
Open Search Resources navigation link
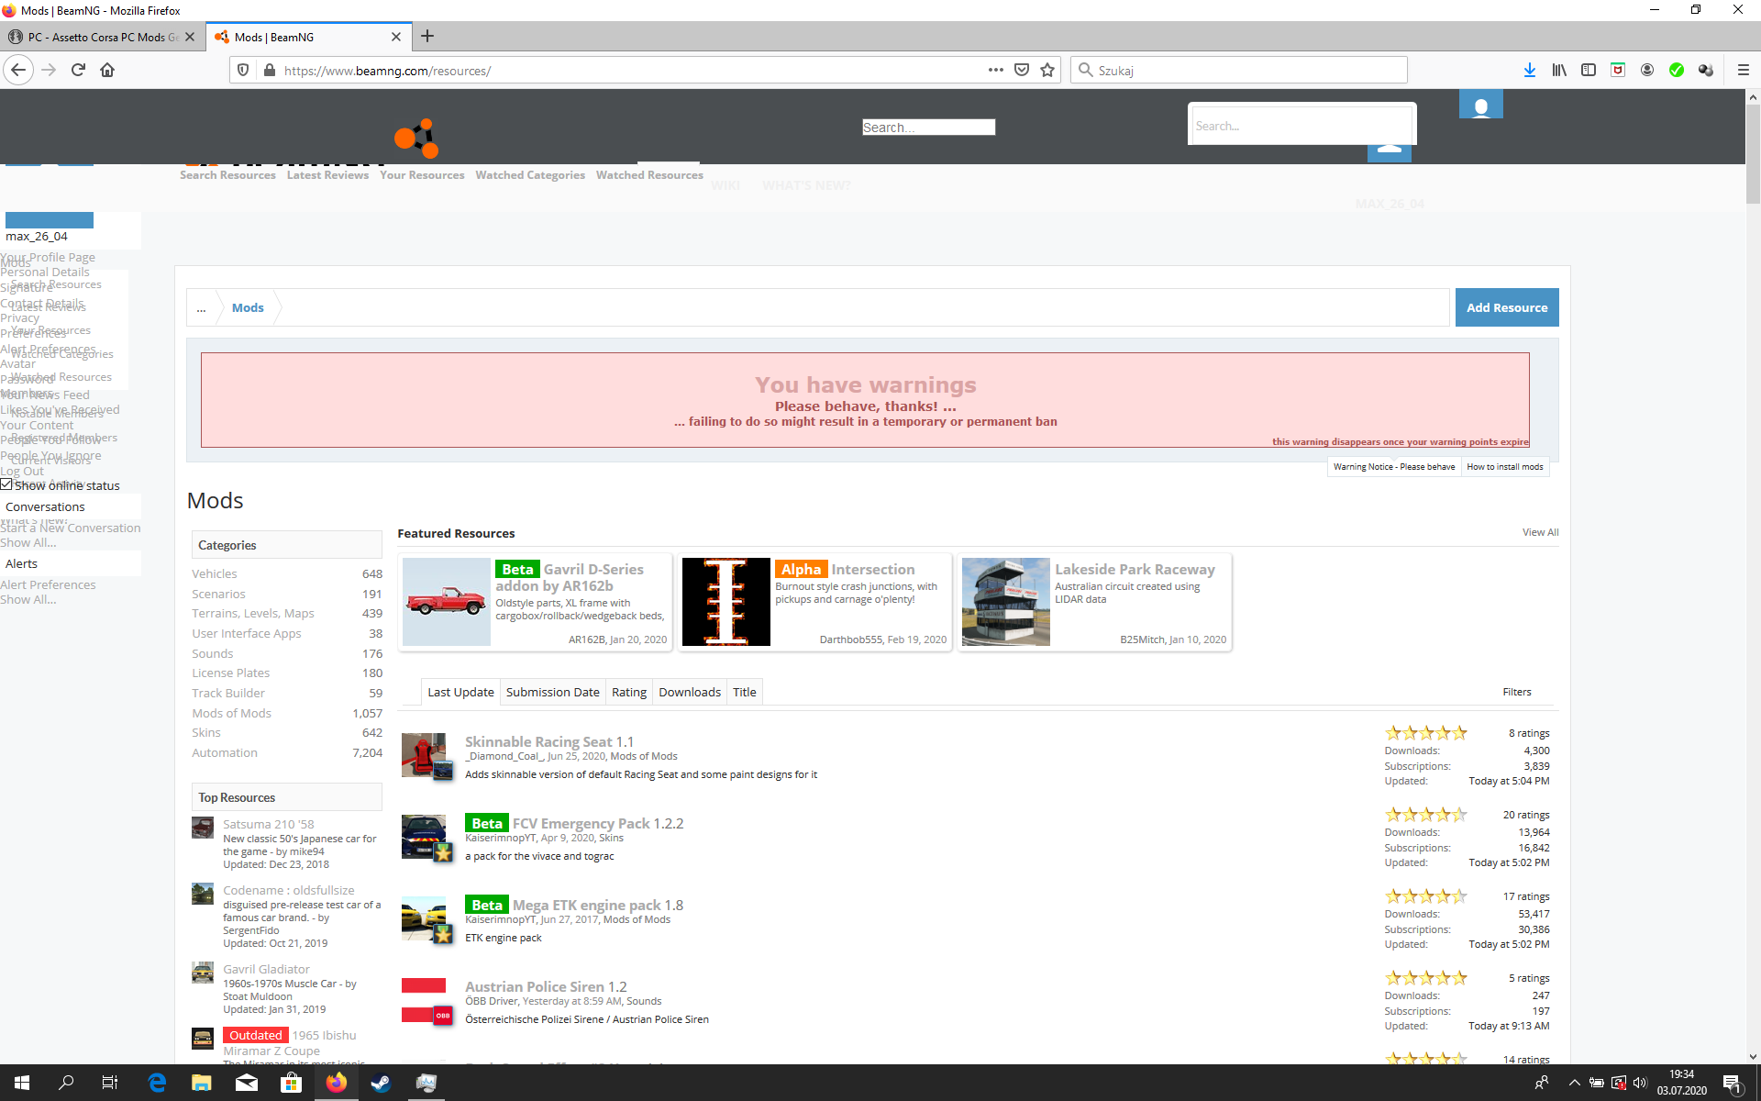[x=227, y=175]
